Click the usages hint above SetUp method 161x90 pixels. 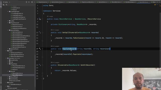pos(55,30)
